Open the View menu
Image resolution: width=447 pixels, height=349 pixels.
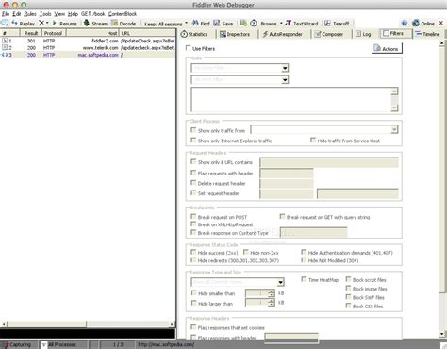(59, 14)
